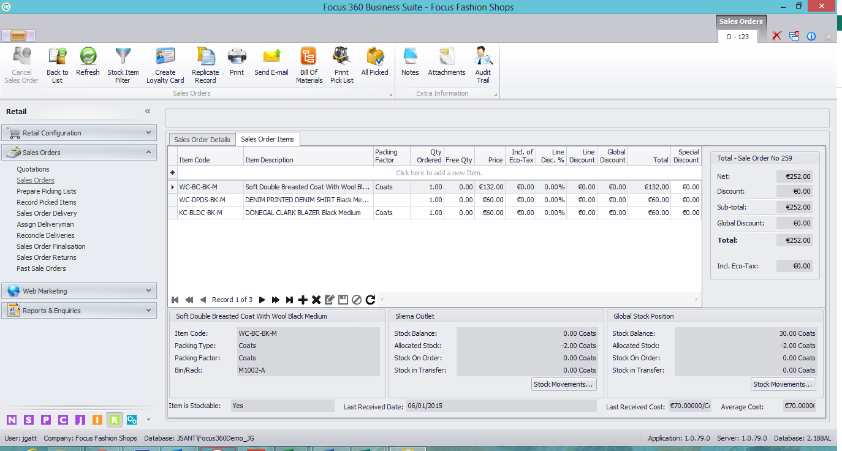The image size is (842, 451).
Task: Click the red X icon beside the O - 123 tab
Action: (x=776, y=36)
